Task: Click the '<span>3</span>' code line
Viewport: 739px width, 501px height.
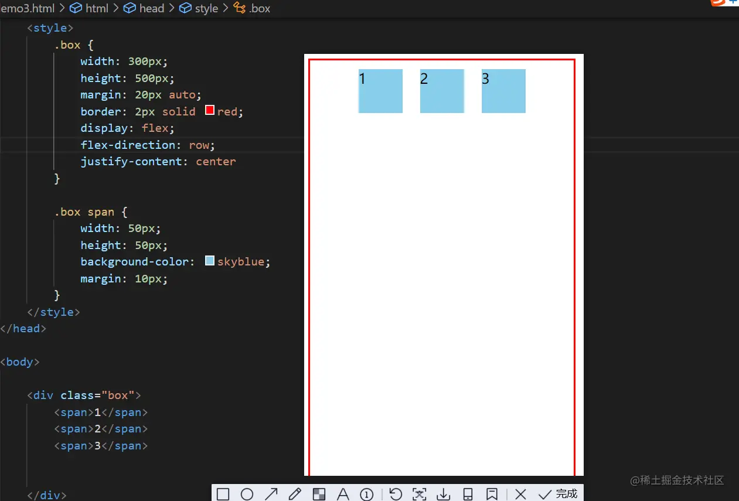Action: (101, 445)
